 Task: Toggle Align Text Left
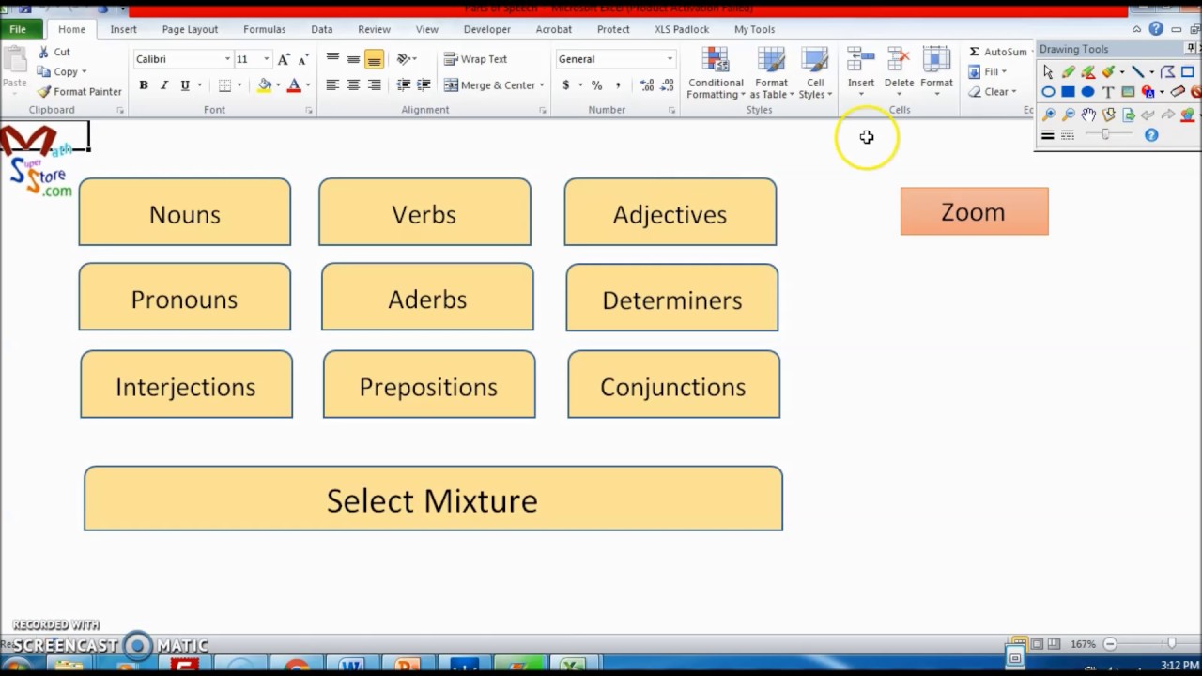point(332,85)
